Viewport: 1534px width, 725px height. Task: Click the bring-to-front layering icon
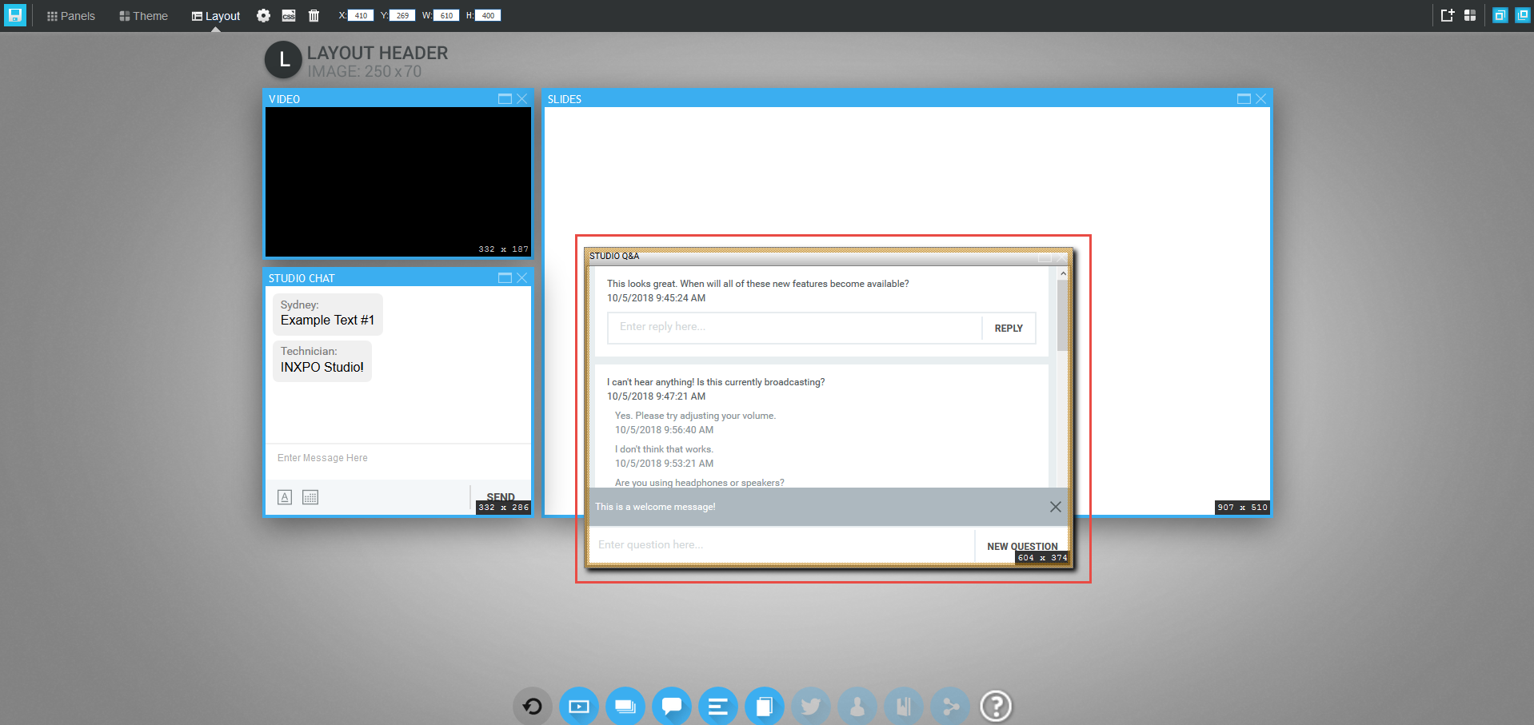coord(1500,15)
